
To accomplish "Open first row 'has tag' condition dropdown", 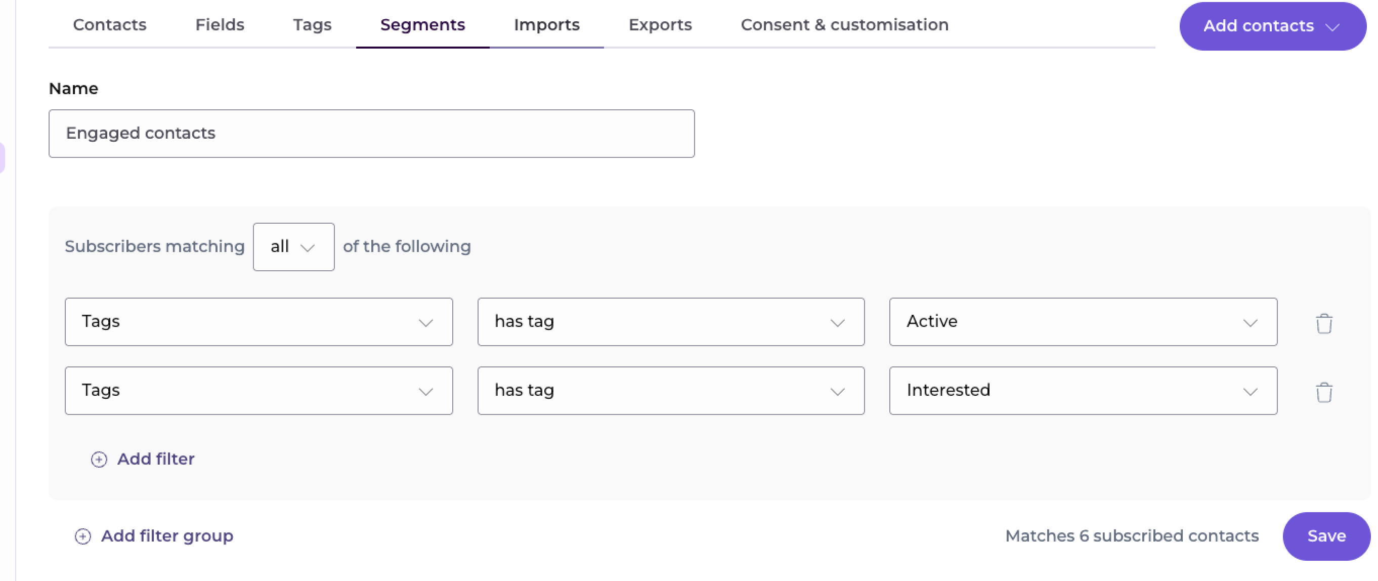I will coord(670,321).
